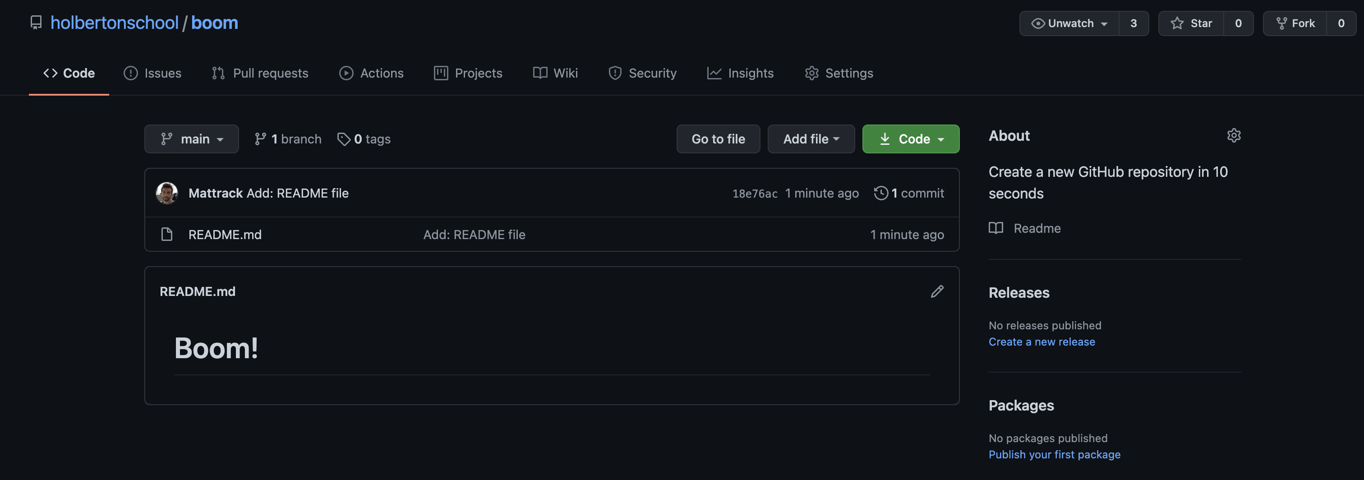Star the boom repository

coord(1191,23)
